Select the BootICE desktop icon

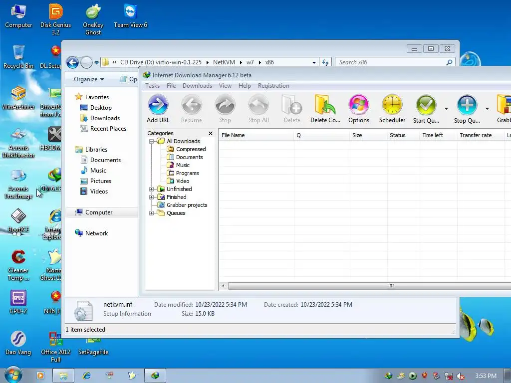(x=18, y=220)
